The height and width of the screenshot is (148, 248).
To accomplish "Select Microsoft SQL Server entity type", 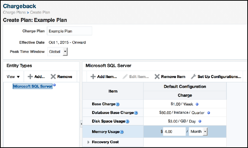I will click(x=33, y=86).
